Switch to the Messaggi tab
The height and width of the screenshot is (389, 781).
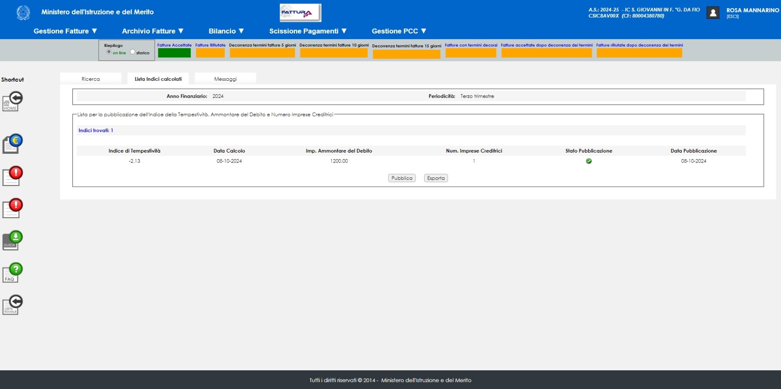point(225,79)
